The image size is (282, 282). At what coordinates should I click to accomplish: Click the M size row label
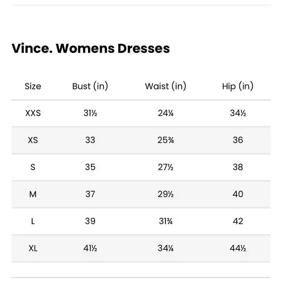(33, 194)
